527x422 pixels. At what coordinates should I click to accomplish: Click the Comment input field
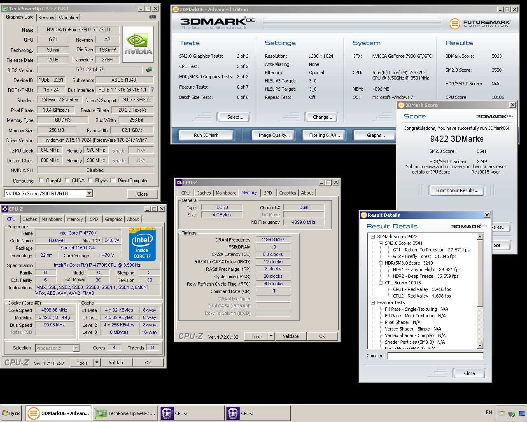(x=436, y=356)
